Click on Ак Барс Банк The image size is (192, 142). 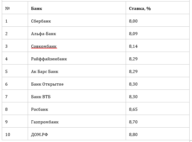coord(45,71)
